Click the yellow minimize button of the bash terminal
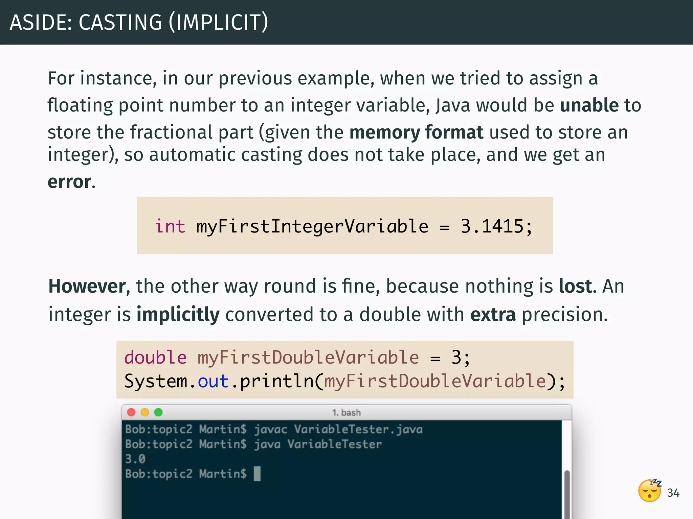Screen dimensions: 693x519 145,412
